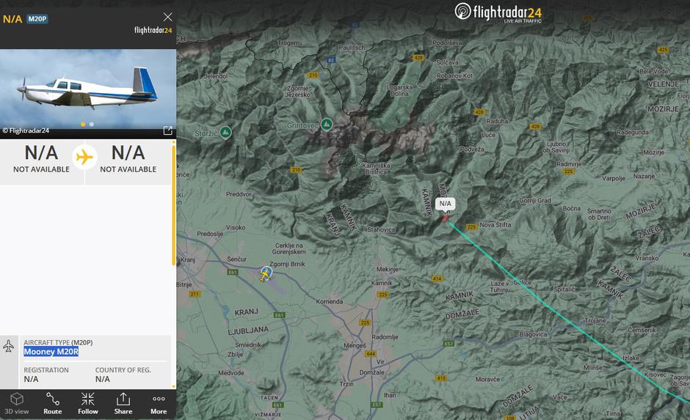Open the More options menu
Image resolution: width=690 pixels, height=420 pixels.
[159, 404]
